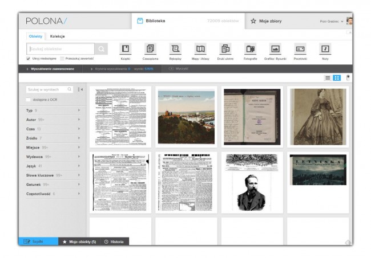Image resolution: width=371 pixels, height=258 pixels.
Task: Click the thumbnail size control icon
Action: (348, 77)
